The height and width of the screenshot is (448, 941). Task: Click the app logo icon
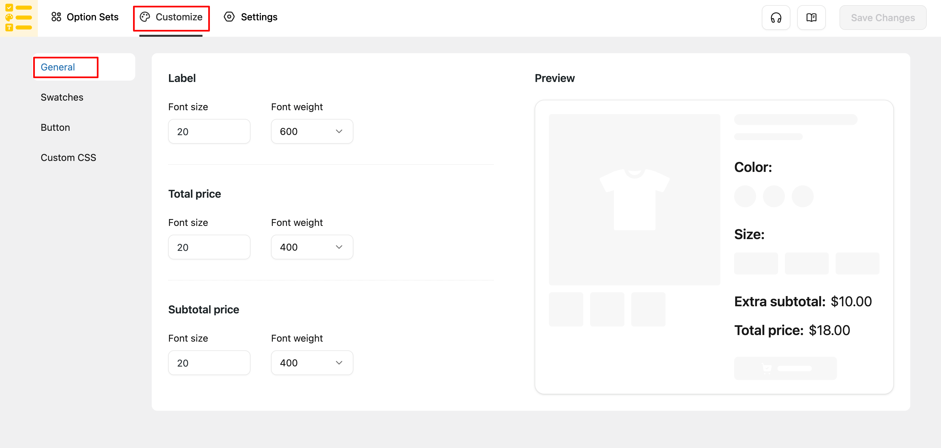coord(19,18)
